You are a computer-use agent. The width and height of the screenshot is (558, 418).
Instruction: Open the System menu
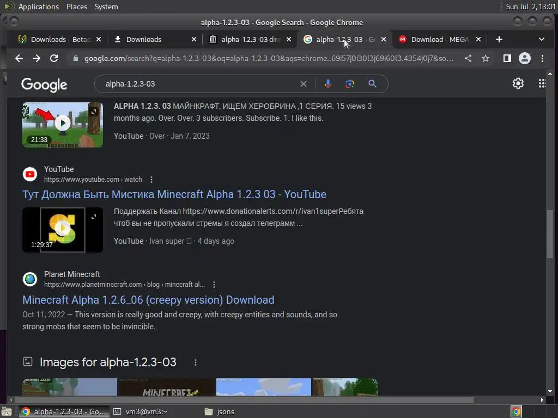[x=106, y=7]
